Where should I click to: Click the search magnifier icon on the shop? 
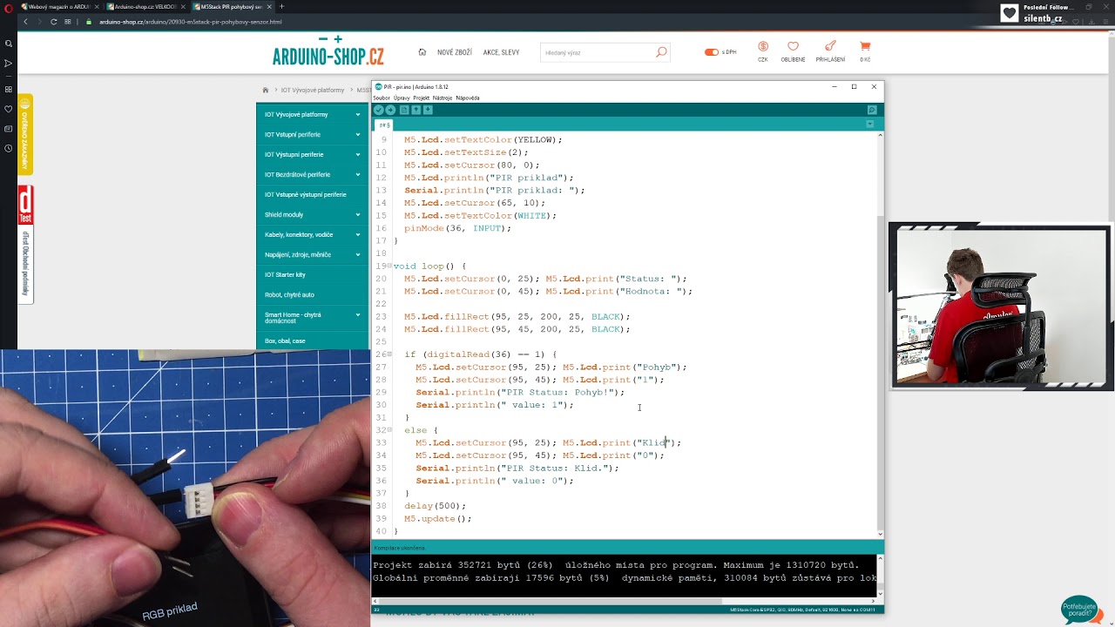pos(661,52)
